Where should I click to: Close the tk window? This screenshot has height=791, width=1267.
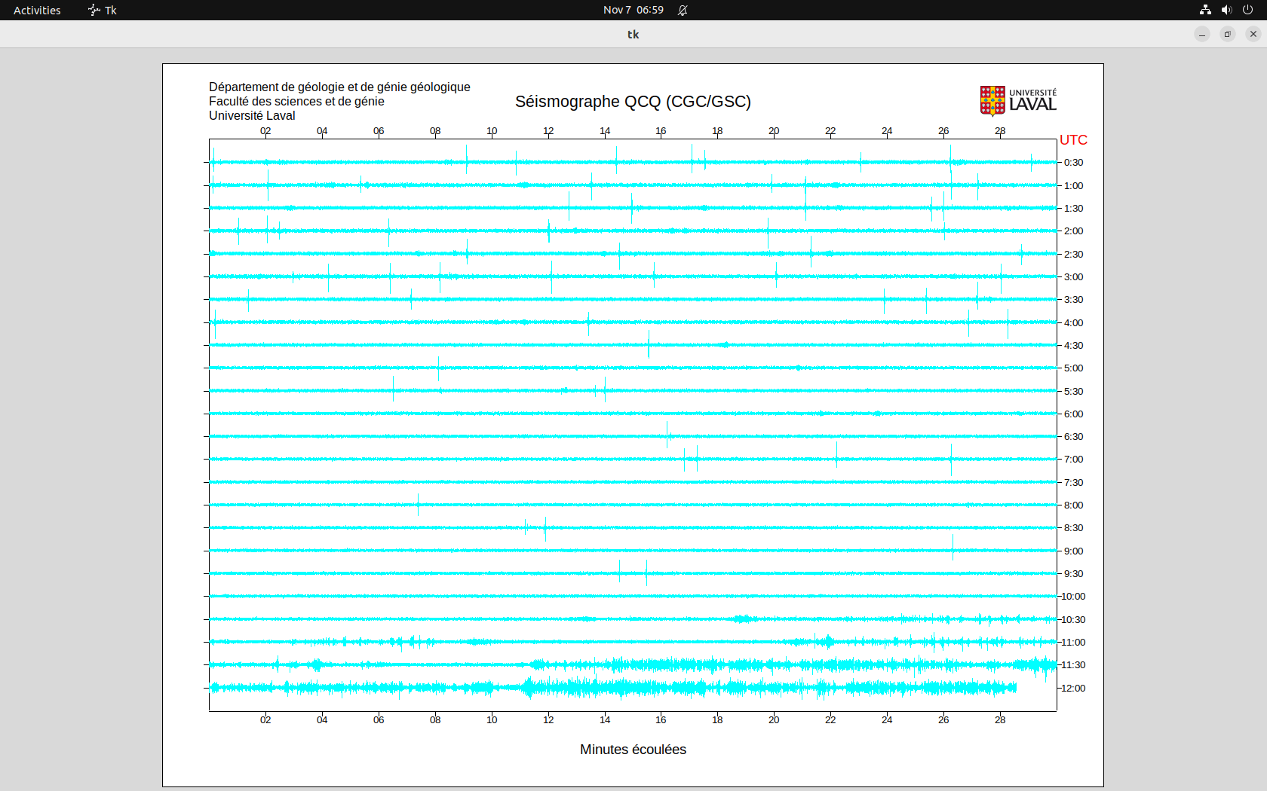click(x=1253, y=34)
